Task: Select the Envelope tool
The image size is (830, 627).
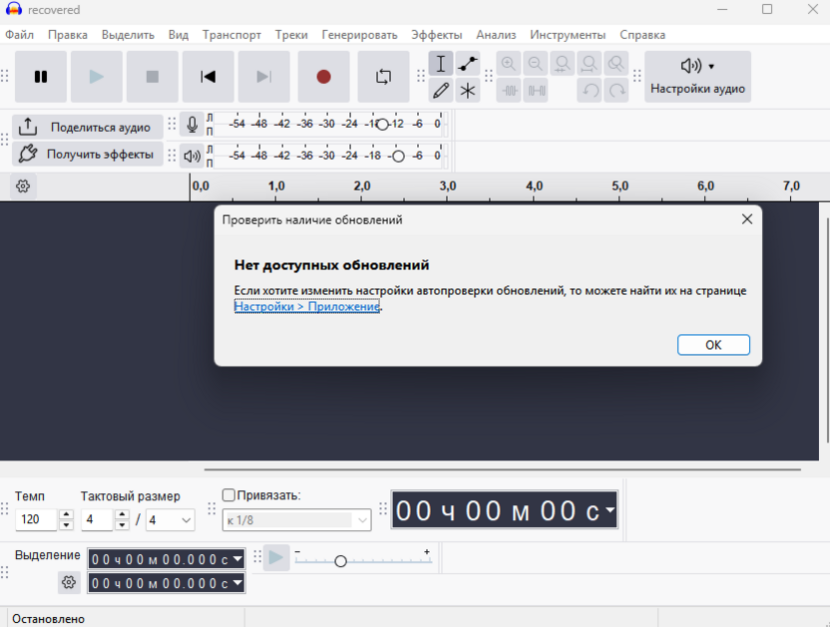Action: 468,64
